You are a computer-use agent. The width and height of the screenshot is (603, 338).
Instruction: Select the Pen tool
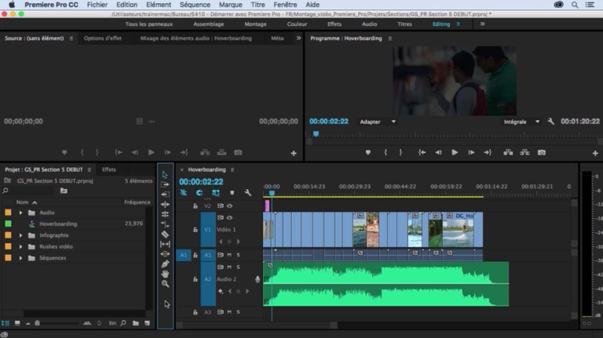point(165,263)
